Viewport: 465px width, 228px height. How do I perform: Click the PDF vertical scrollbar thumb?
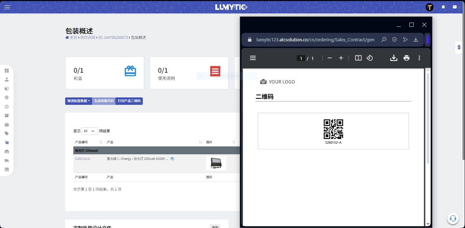[x=428, y=118]
